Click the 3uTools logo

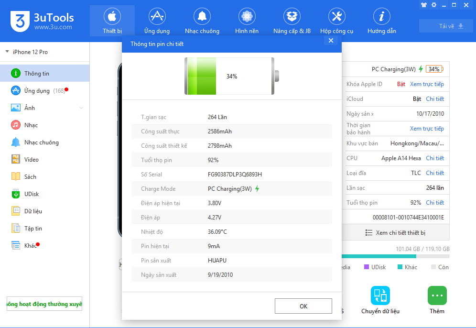tap(42, 21)
